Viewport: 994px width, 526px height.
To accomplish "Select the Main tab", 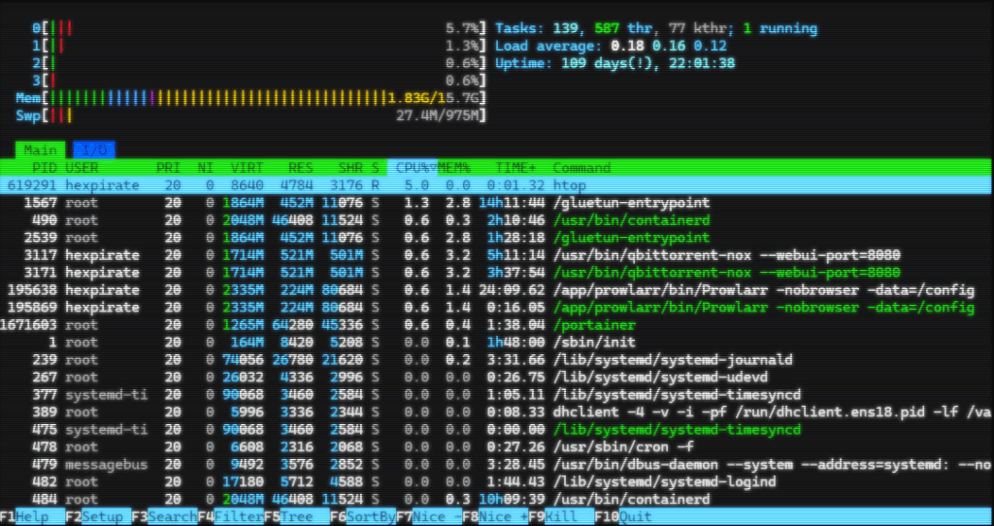I will pyautogui.click(x=41, y=149).
